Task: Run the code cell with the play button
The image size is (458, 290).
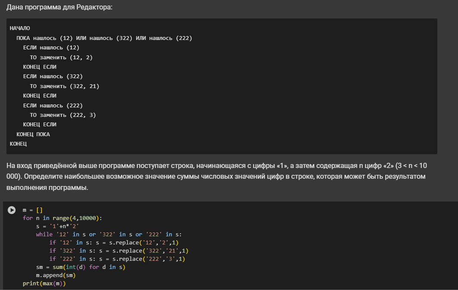Action: tap(12, 210)
